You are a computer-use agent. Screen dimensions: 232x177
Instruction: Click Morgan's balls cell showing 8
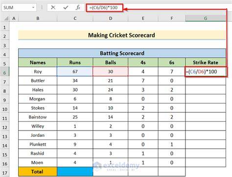[x=111, y=99]
